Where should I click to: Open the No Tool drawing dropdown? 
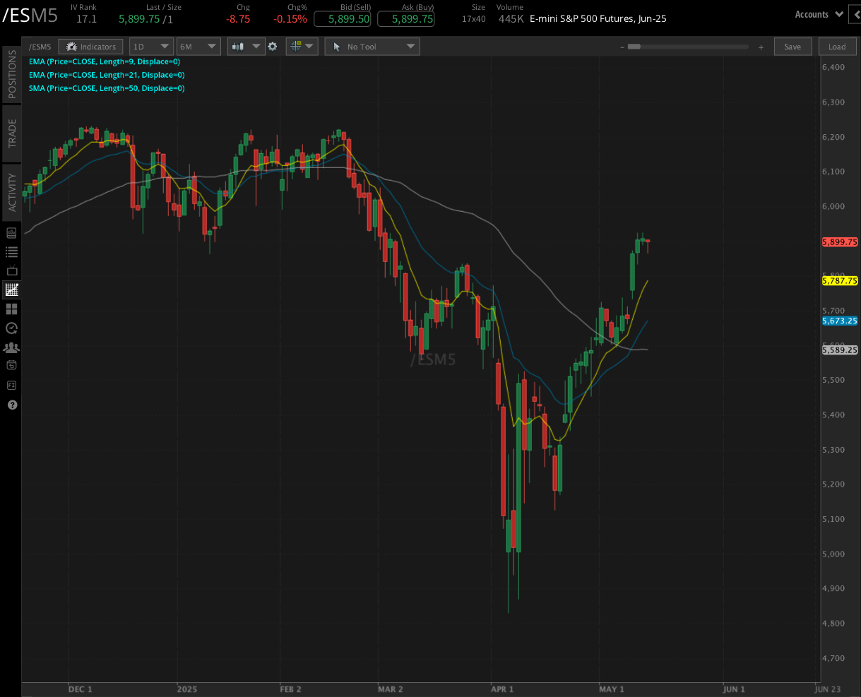[x=372, y=47]
